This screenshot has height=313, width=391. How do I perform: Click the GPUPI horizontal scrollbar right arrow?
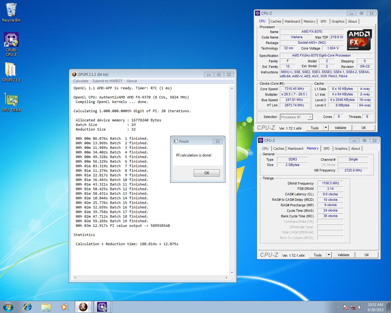tap(227, 278)
